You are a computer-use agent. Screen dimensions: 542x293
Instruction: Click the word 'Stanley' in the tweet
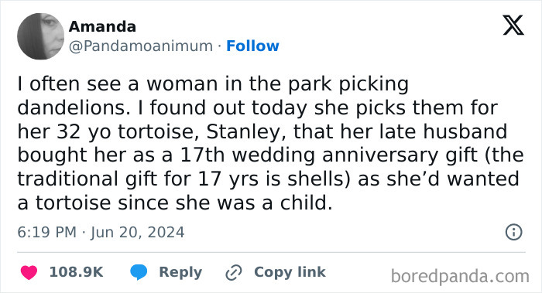coord(246,131)
